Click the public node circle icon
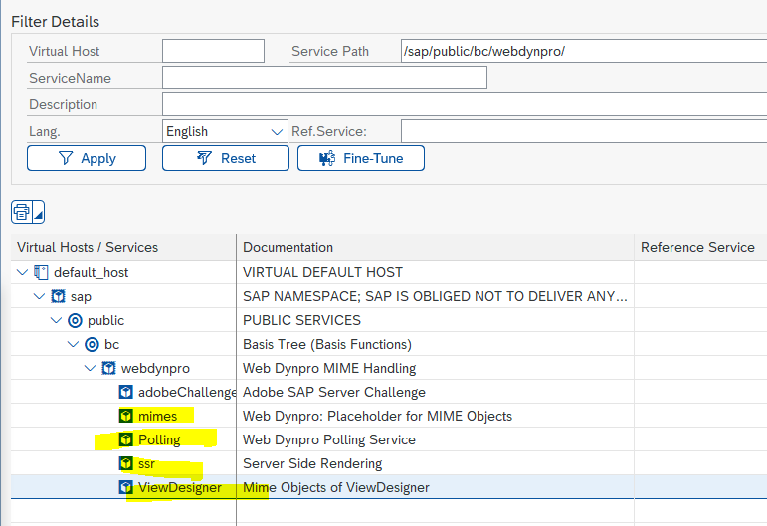 [x=75, y=321]
